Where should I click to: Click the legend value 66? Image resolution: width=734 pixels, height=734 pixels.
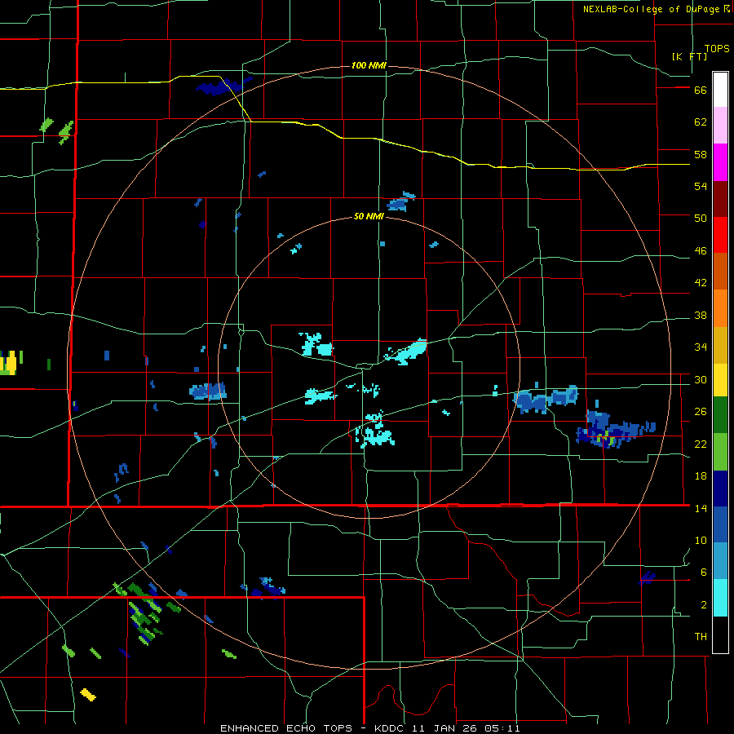(x=701, y=91)
